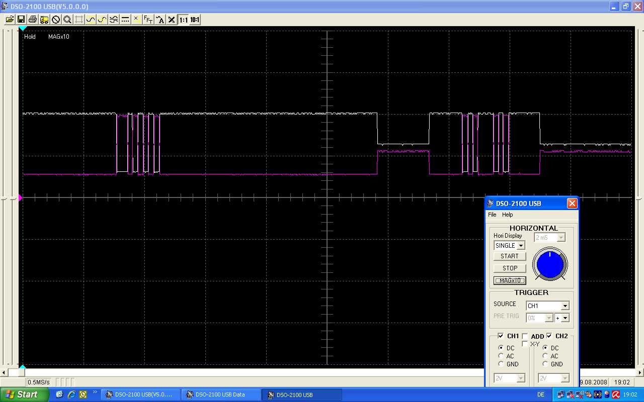Uncheck the CH2 channel checkbox

tap(549, 336)
